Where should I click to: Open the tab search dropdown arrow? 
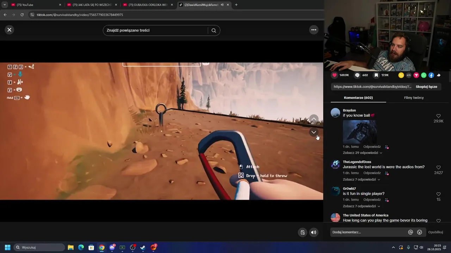(x=5, y=5)
